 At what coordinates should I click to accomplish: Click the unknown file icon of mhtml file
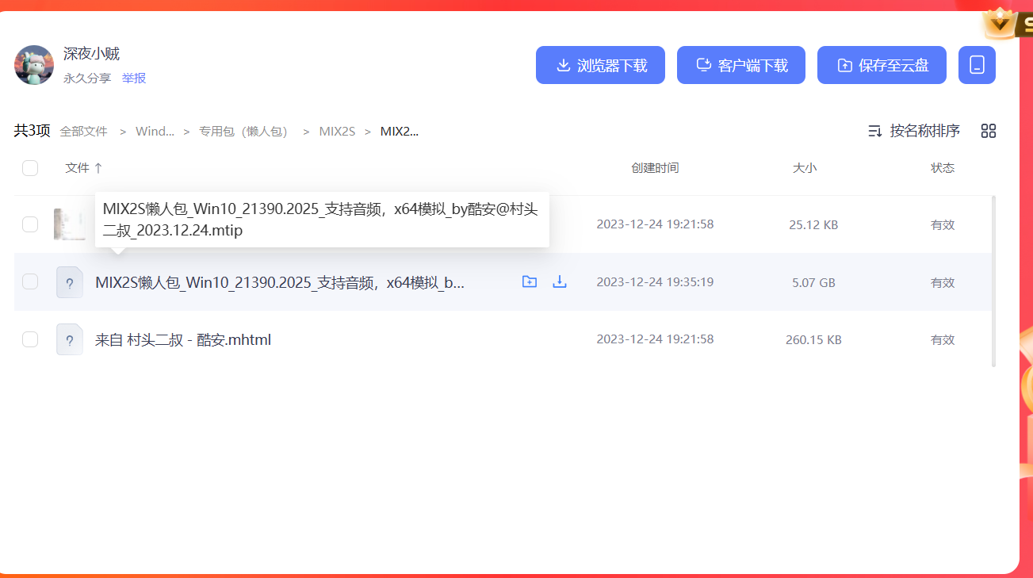tap(70, 339)
